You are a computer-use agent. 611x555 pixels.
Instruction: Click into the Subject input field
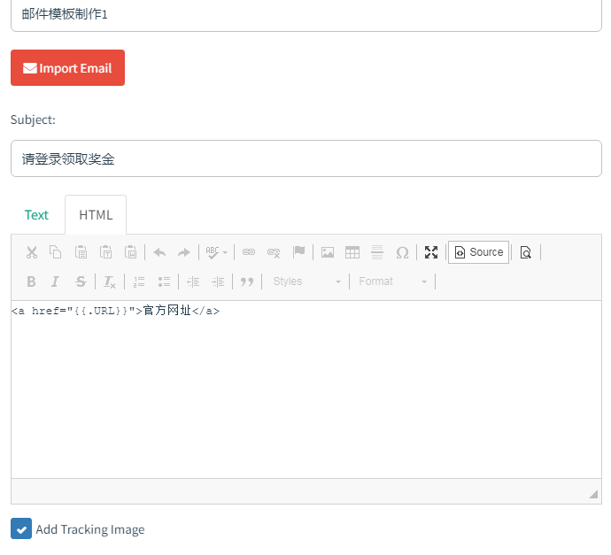(305, 159)
